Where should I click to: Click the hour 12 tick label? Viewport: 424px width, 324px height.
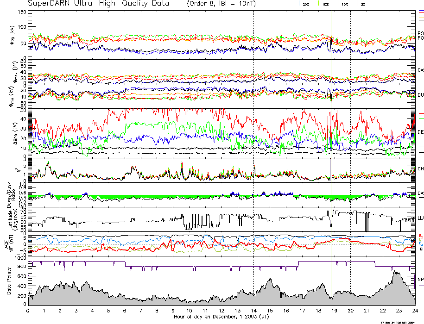(221, 311)
